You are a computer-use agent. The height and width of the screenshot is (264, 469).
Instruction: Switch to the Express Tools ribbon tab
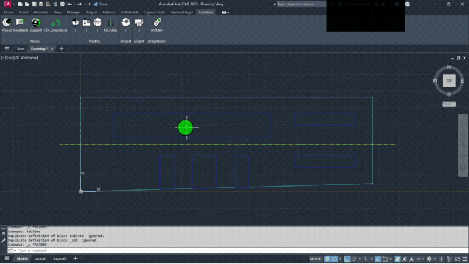pyautogui.click(x=154, y=12)
